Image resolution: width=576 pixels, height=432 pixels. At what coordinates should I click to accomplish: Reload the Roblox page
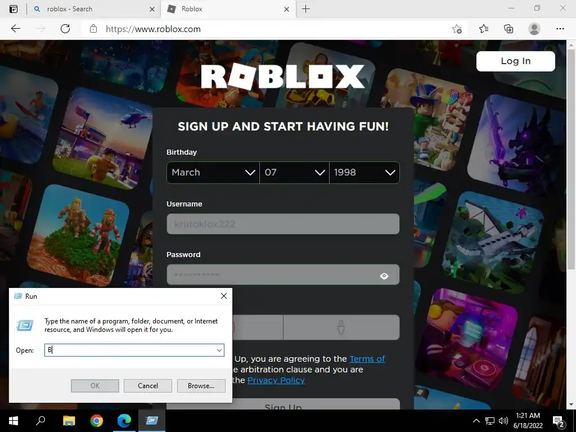point(65,29)
